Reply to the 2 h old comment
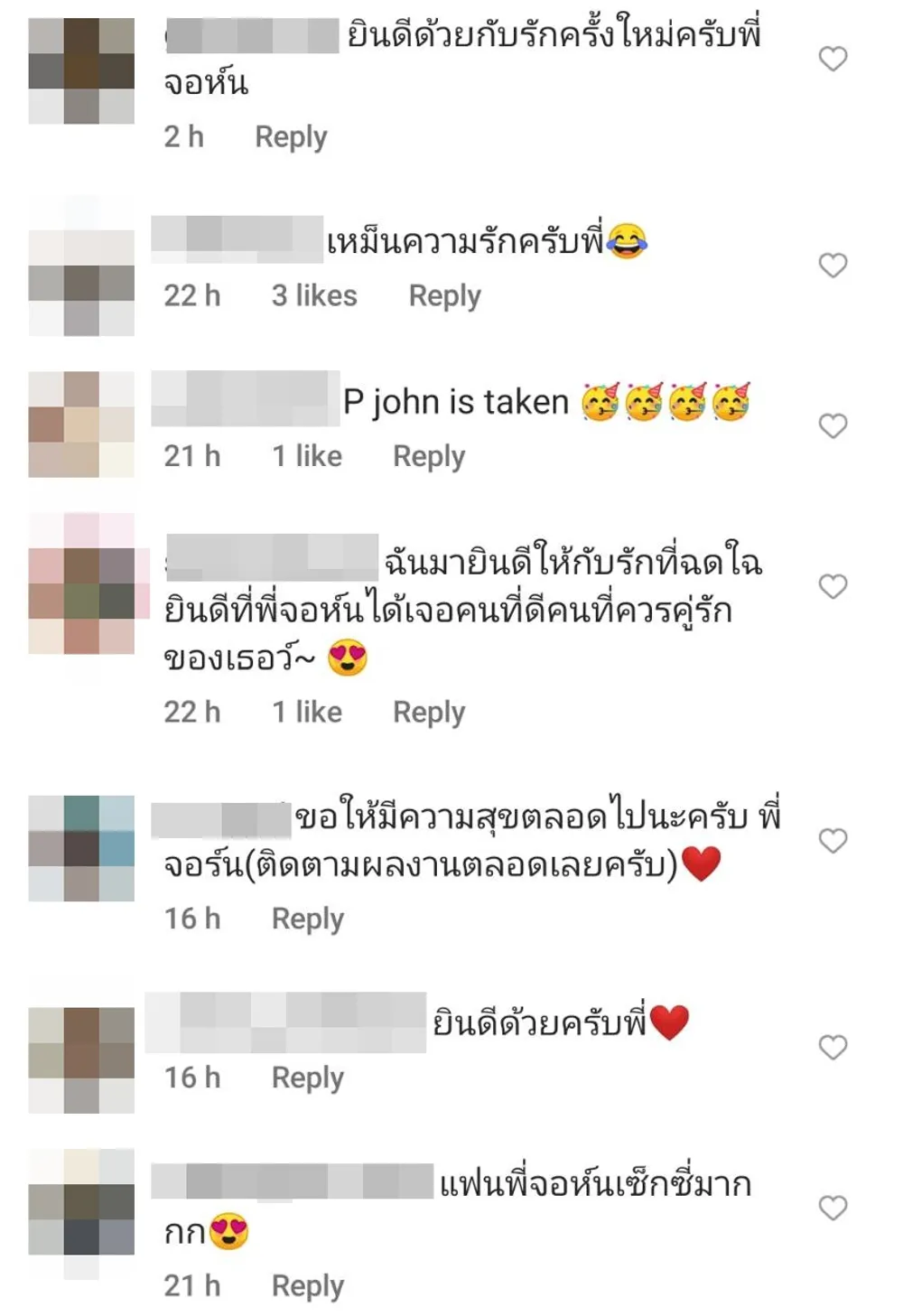The width and height of the screenshot is (903, 1316). pos(291,137)
